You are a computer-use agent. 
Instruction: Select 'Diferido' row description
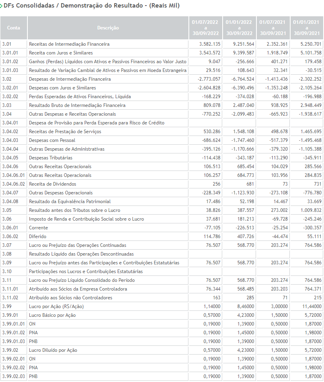(37, 237)
